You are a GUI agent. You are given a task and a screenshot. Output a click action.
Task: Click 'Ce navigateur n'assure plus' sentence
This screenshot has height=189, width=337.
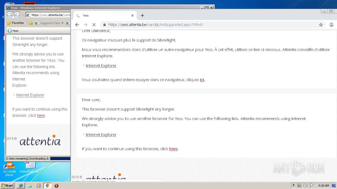(129, 40)
